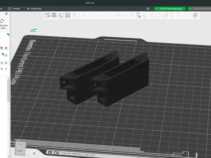
Task: Select the Measure ruler tool
Action: pos(185,15)
